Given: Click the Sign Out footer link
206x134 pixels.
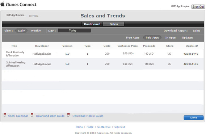Looking at the screenshot, I should coord(119,127).
